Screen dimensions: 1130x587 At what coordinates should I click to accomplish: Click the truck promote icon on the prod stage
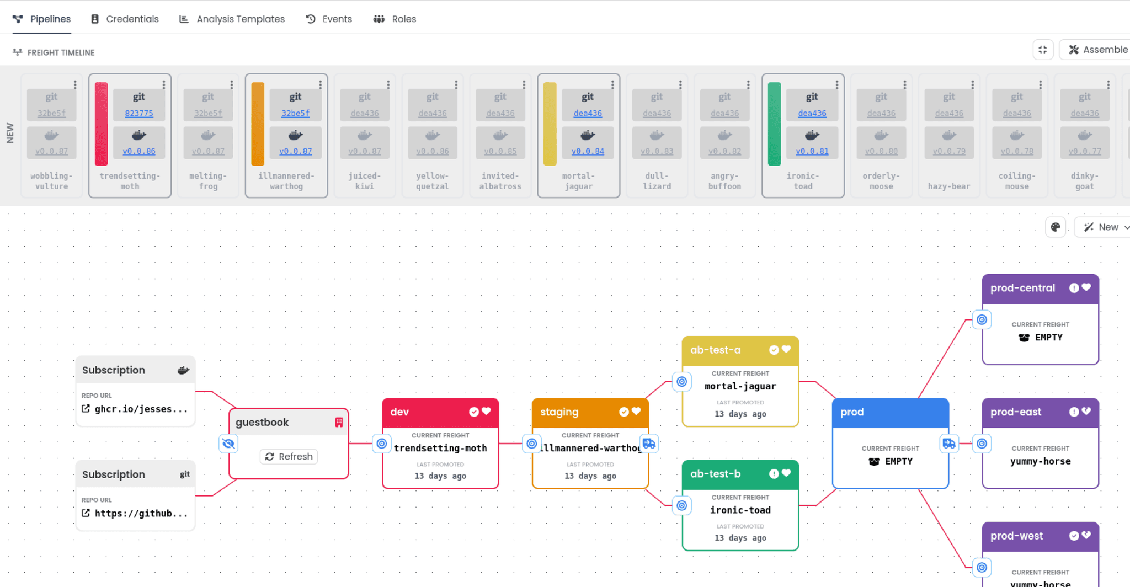point(949,443)
